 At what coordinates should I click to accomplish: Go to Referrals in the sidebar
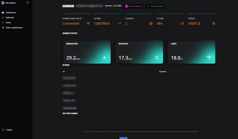coord(10,17)
